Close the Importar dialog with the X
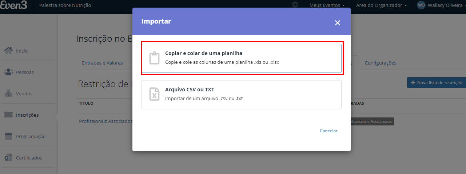Image resolution: width=466 pixels, height=174 pixels. (338, 23)
